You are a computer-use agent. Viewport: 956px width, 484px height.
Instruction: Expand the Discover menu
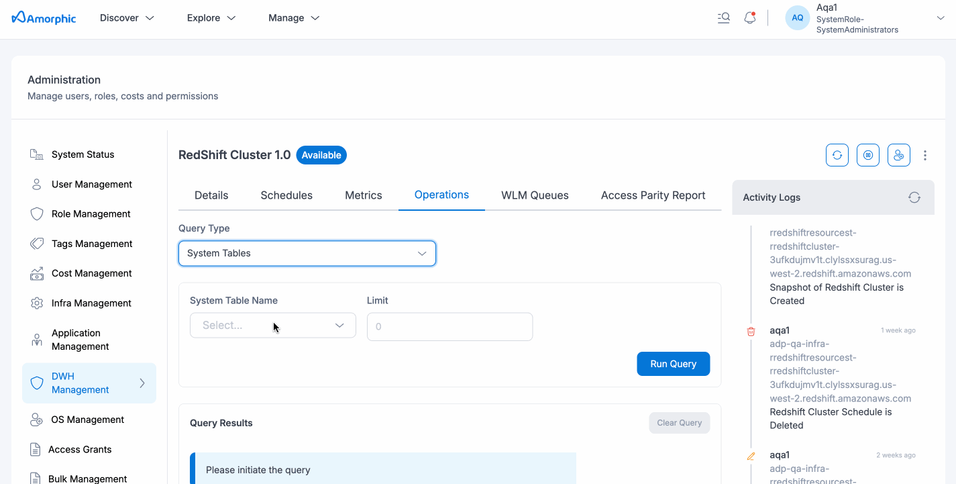pyautogui.click(x=127, y=18)
